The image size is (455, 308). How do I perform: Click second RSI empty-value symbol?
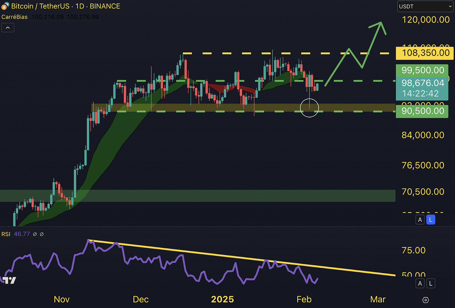(42, 234)
